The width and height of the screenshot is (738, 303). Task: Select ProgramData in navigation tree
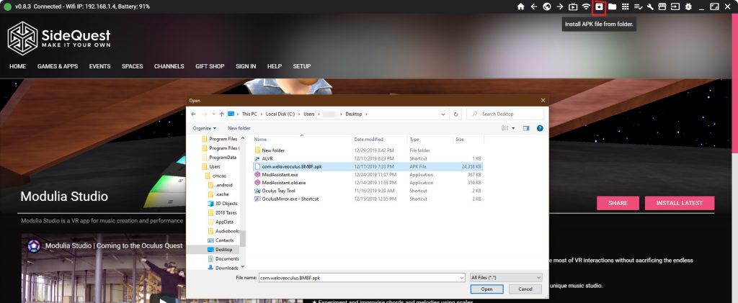219,158
